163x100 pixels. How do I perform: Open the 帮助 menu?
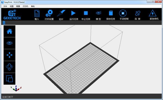(33, 6)
